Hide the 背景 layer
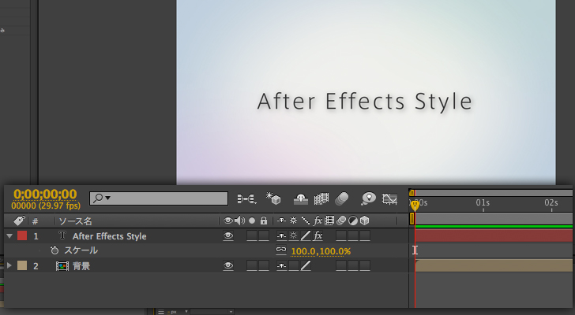 click(x=228, y=265)
